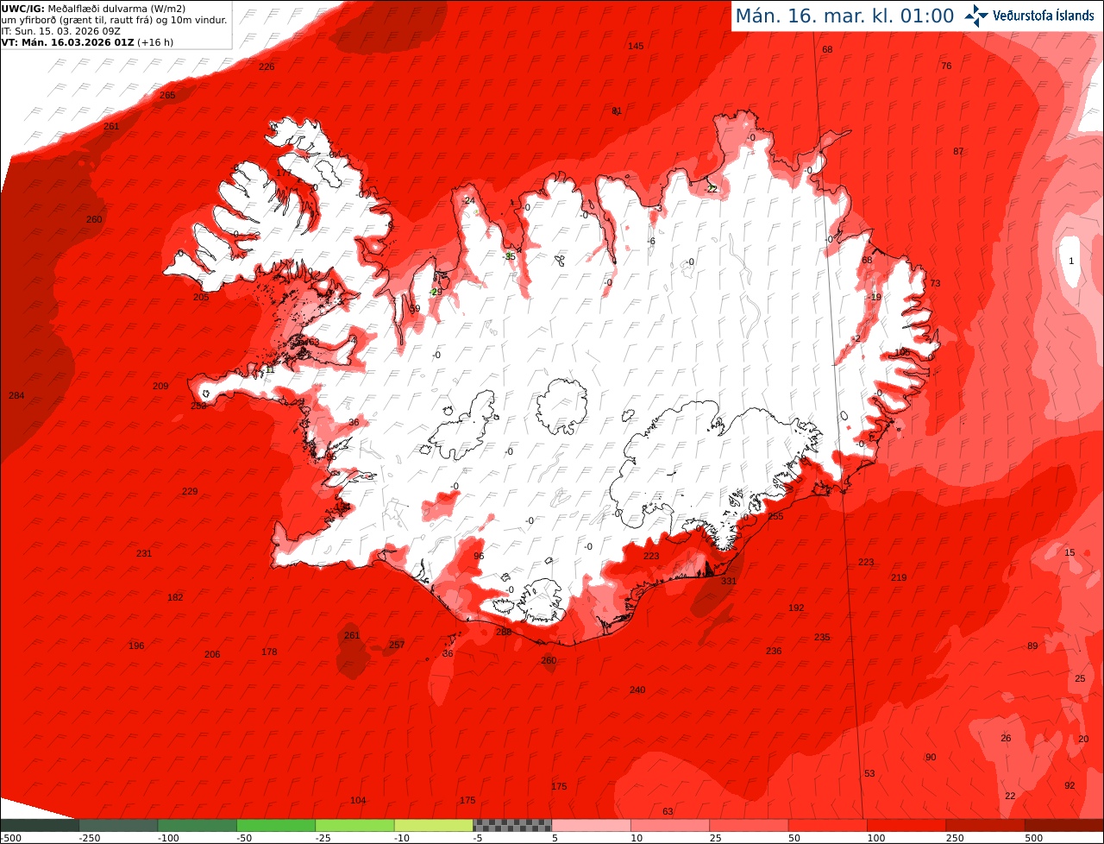Image resolution: width=1104 pixels, height=844 pixels.
Task: Select checkered legend swatch between -5 and 5
Action: coord(512,825)
